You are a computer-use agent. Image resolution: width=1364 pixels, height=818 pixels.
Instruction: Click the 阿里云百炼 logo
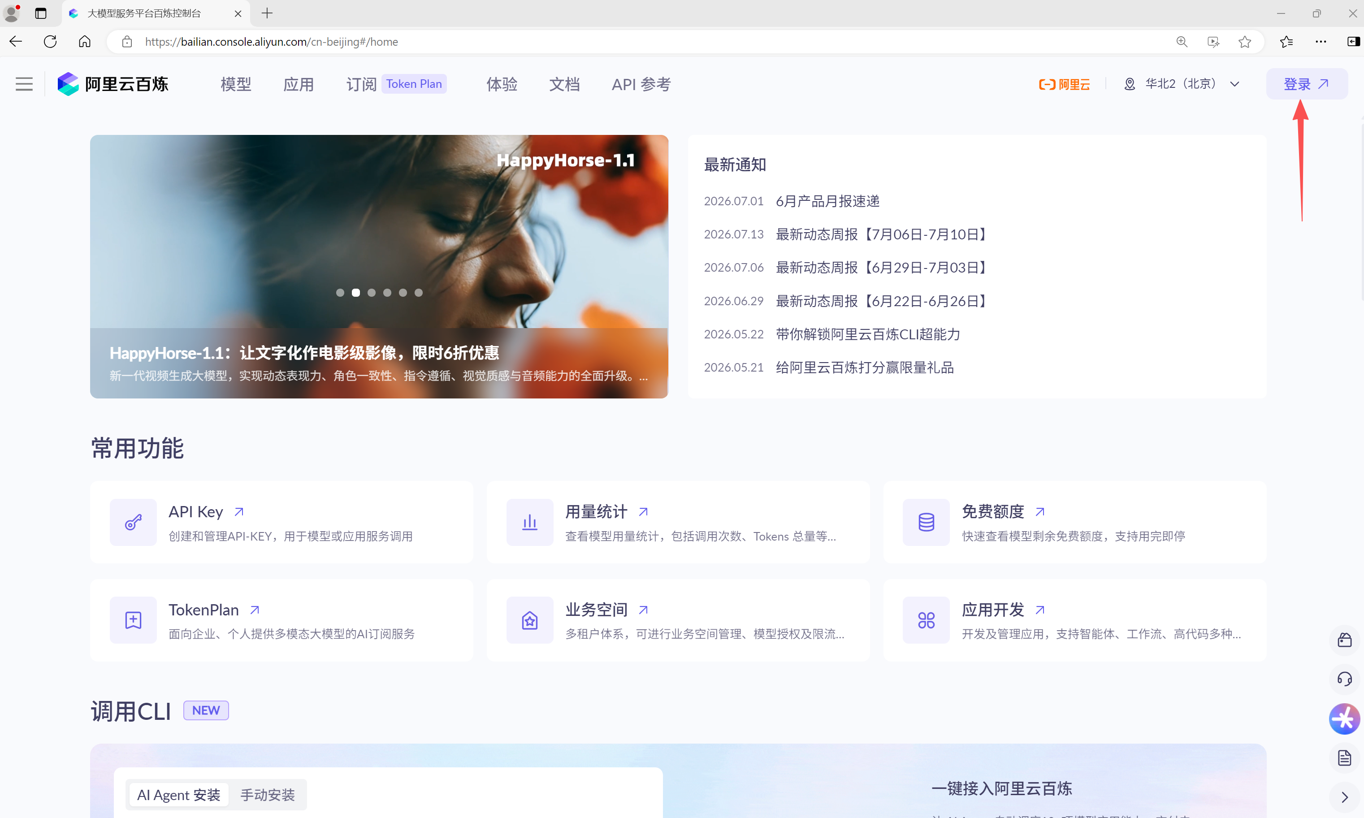coord(113,84)
